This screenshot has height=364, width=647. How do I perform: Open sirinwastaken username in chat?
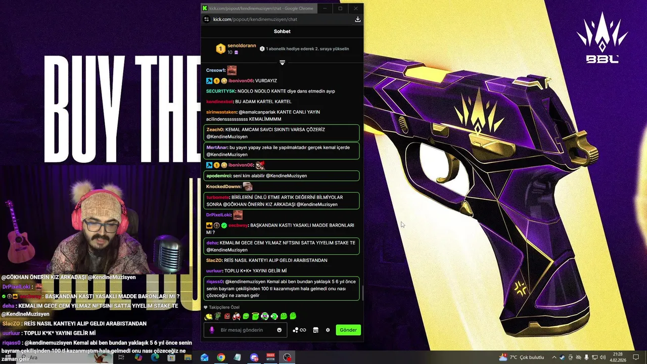pyautogui.click(x=221, y=112)
